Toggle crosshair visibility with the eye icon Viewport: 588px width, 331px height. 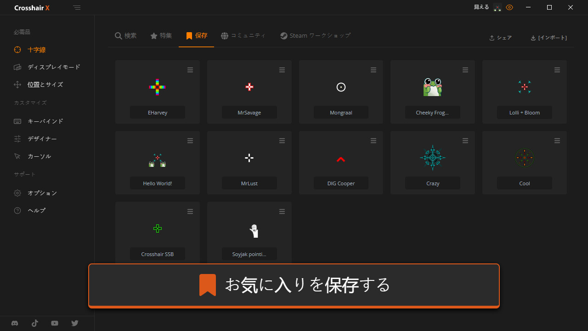509,7
